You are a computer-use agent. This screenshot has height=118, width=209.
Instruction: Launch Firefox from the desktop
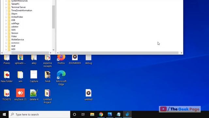coord(61,60)
